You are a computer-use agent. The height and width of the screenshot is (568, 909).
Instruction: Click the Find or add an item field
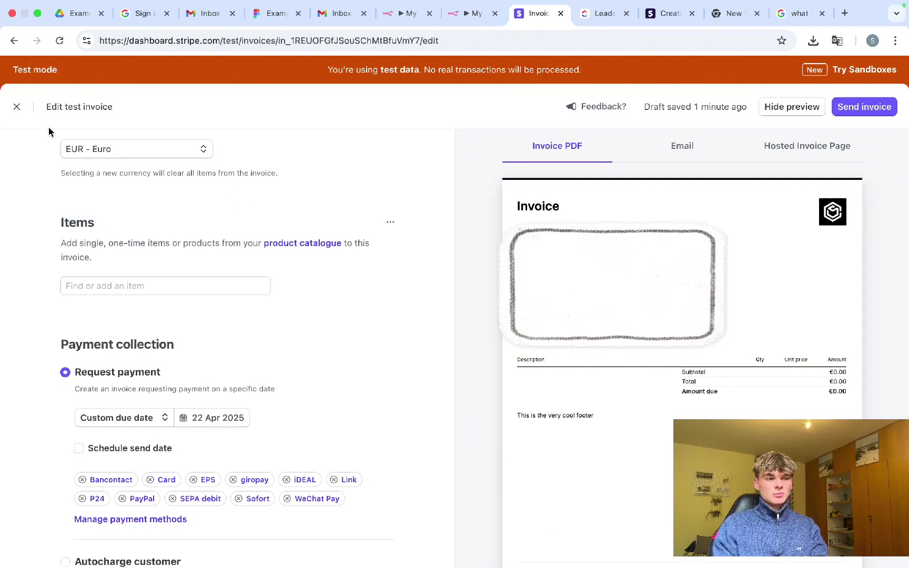(165, 286)
